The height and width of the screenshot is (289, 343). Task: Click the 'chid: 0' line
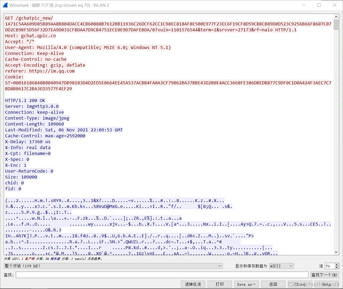click(x=14, y=183)
